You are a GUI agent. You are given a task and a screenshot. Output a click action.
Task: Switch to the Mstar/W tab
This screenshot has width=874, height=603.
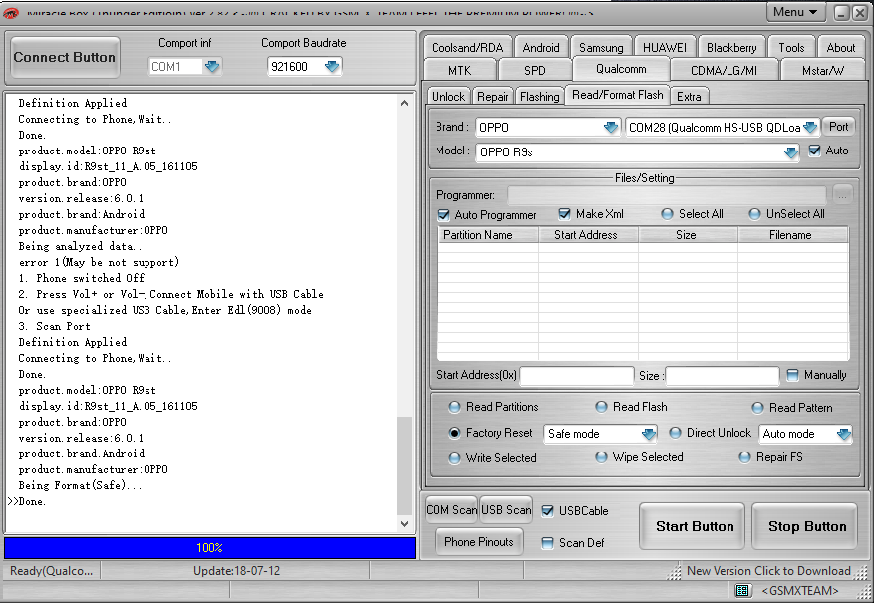[823, 70]
